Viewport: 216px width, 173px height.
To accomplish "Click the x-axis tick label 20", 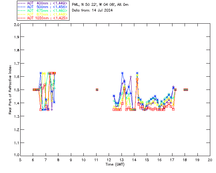I will [x=210, y=160].
